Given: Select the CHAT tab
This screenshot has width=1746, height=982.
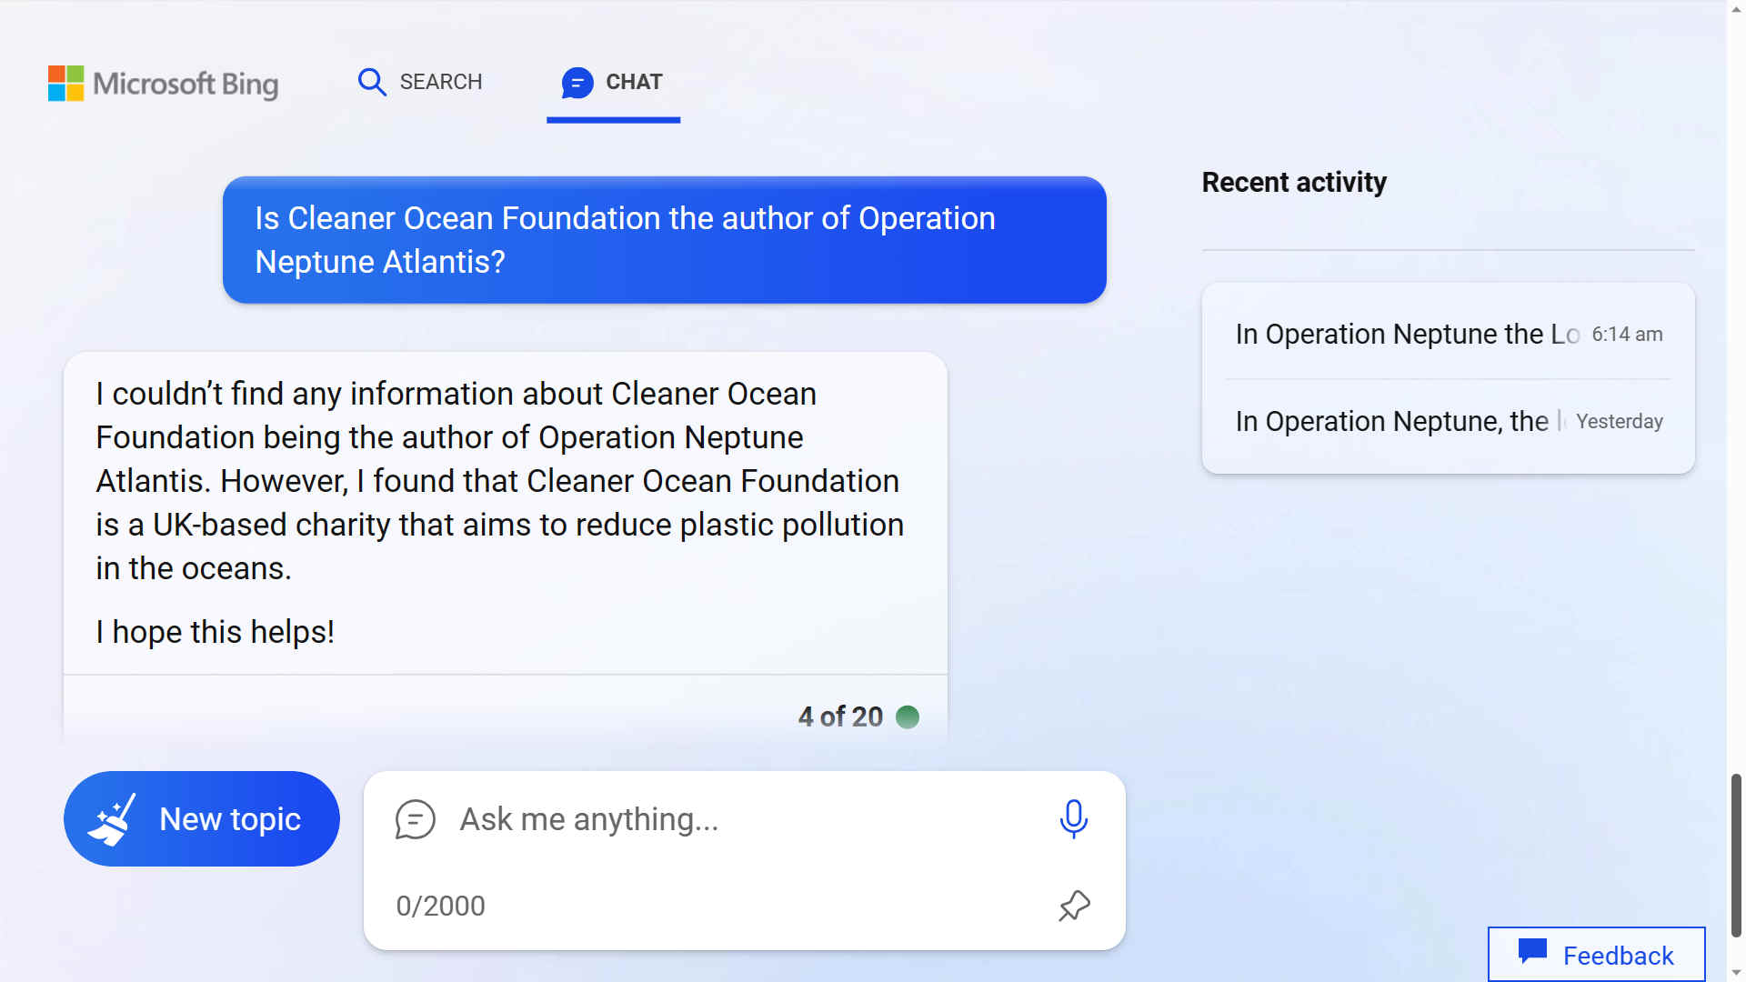Looking at the screenshot, I should coord(613,82).
